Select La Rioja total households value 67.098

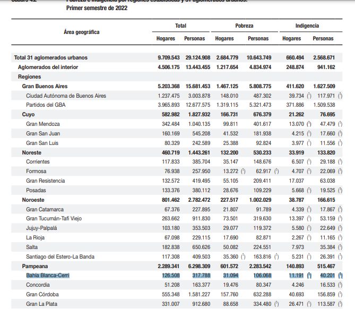[172, 237]
